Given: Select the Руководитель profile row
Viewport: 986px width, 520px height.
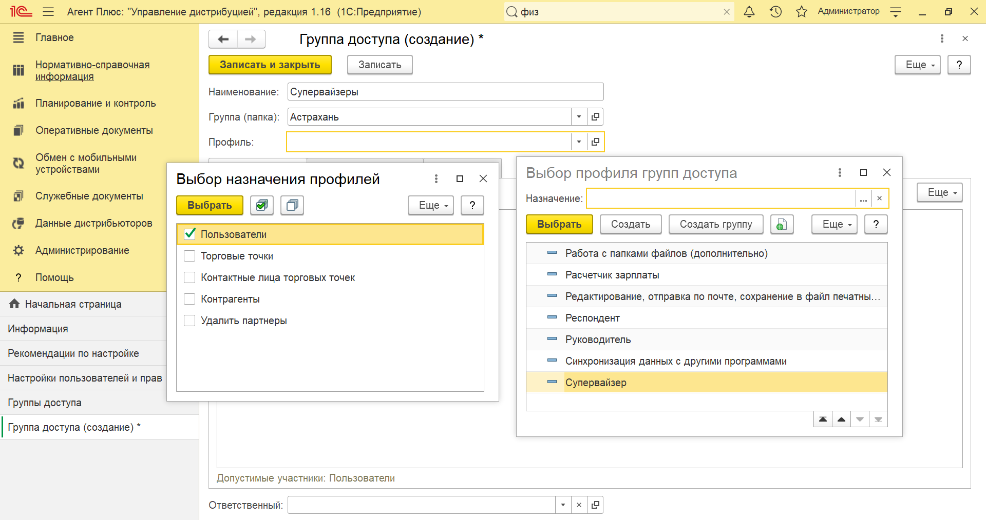Looking at the screenshot, I should [707, 339].
